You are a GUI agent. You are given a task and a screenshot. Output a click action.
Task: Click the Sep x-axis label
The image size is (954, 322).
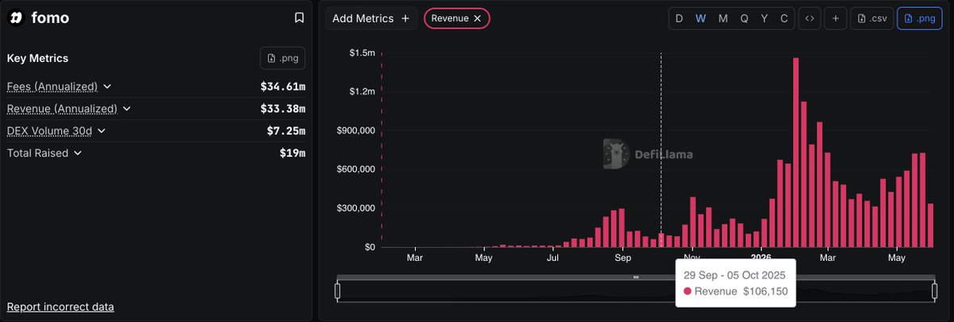point(622,258)
